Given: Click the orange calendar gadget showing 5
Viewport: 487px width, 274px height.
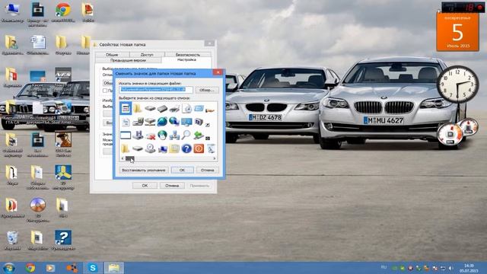Looking at the screenshot, I should [457, 32].
